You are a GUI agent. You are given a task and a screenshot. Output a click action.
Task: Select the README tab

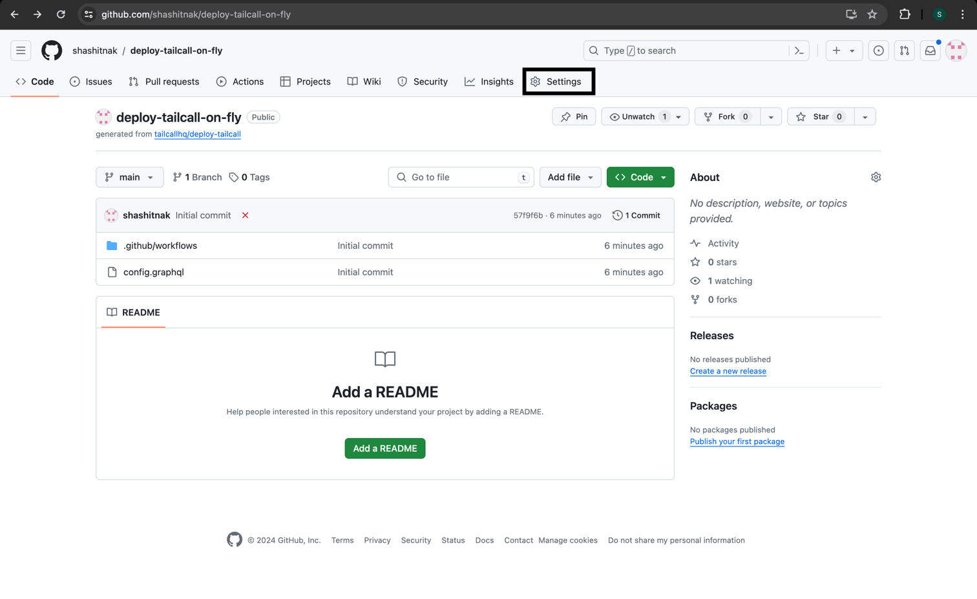coord(133,312)
